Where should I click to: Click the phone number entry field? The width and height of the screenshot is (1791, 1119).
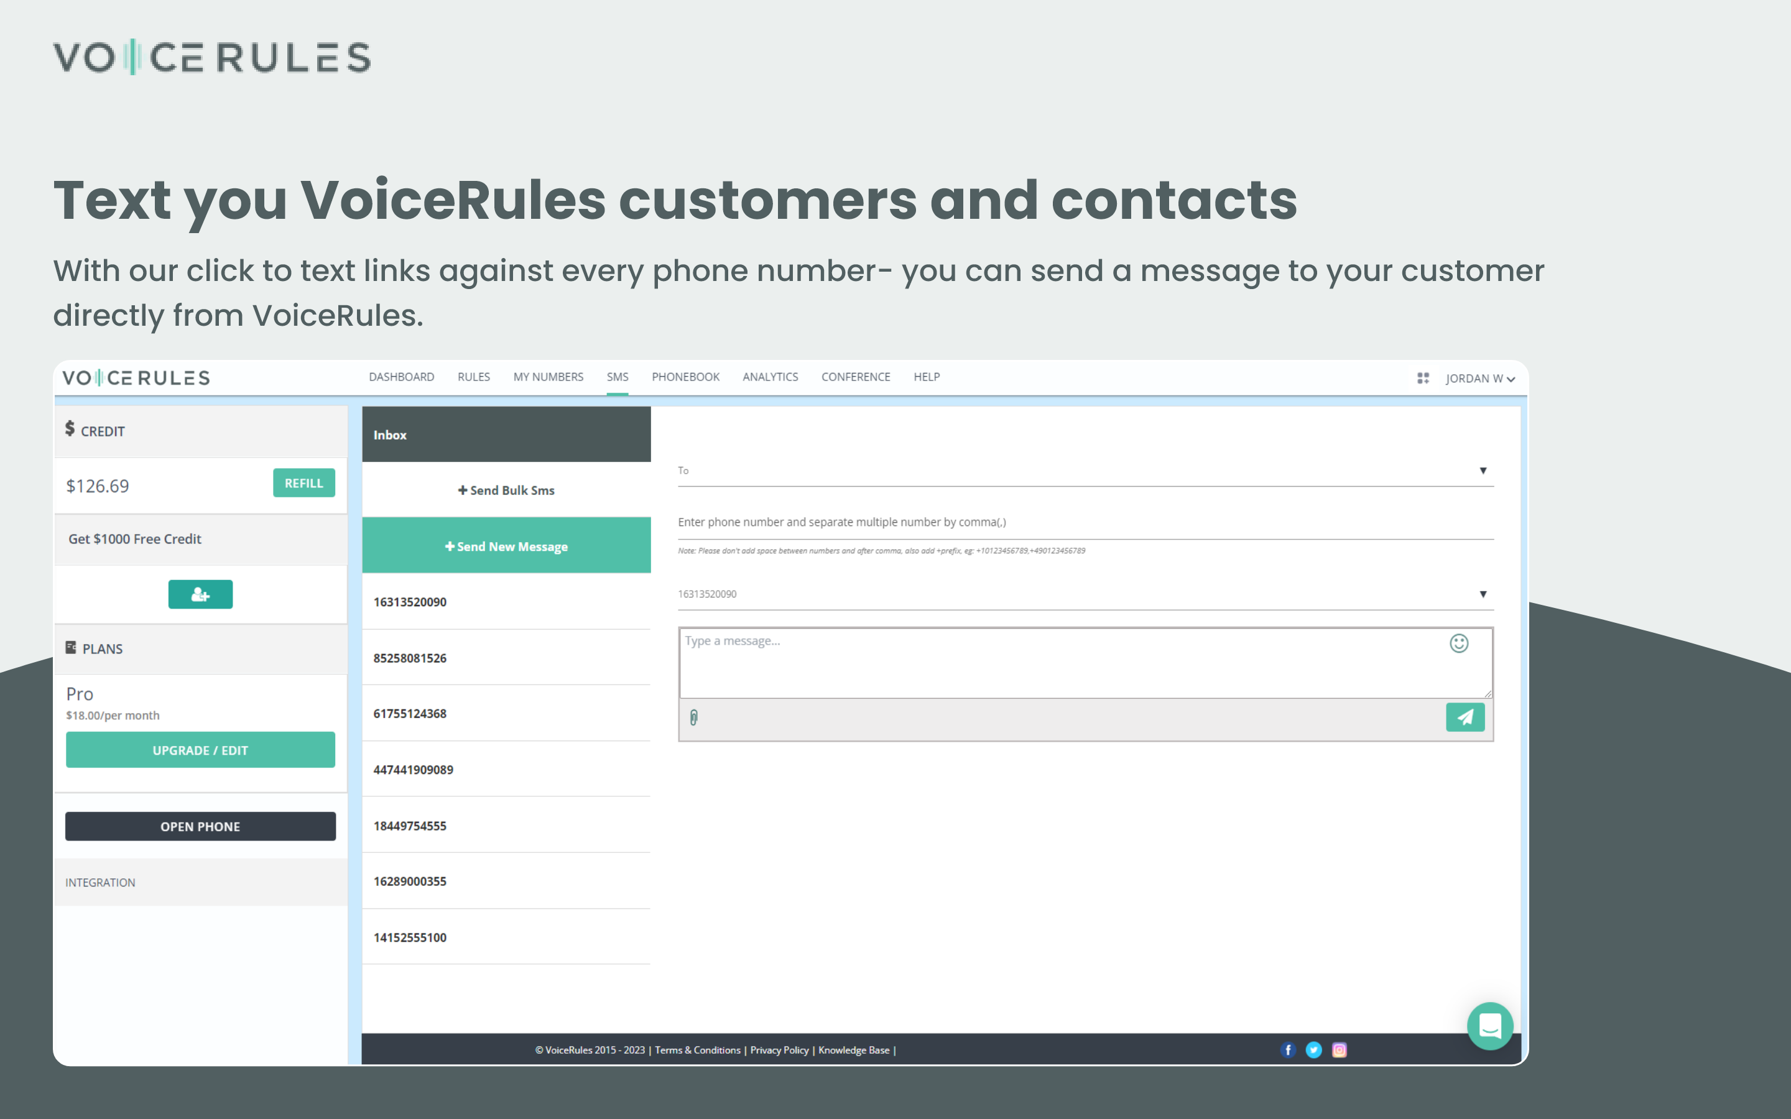[x=1086, y=522]
